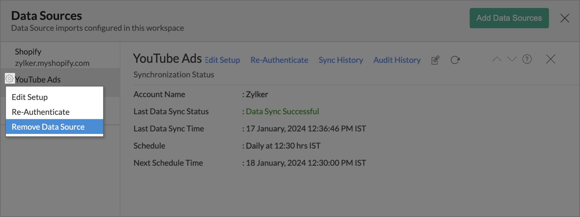This screenshot has height=217, width=580.
Task: Click the Synchronization Status heading
Action: [174, 75]
